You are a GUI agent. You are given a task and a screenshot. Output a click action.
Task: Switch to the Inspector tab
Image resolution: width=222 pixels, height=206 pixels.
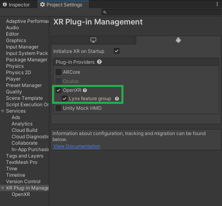click(16, 5)
